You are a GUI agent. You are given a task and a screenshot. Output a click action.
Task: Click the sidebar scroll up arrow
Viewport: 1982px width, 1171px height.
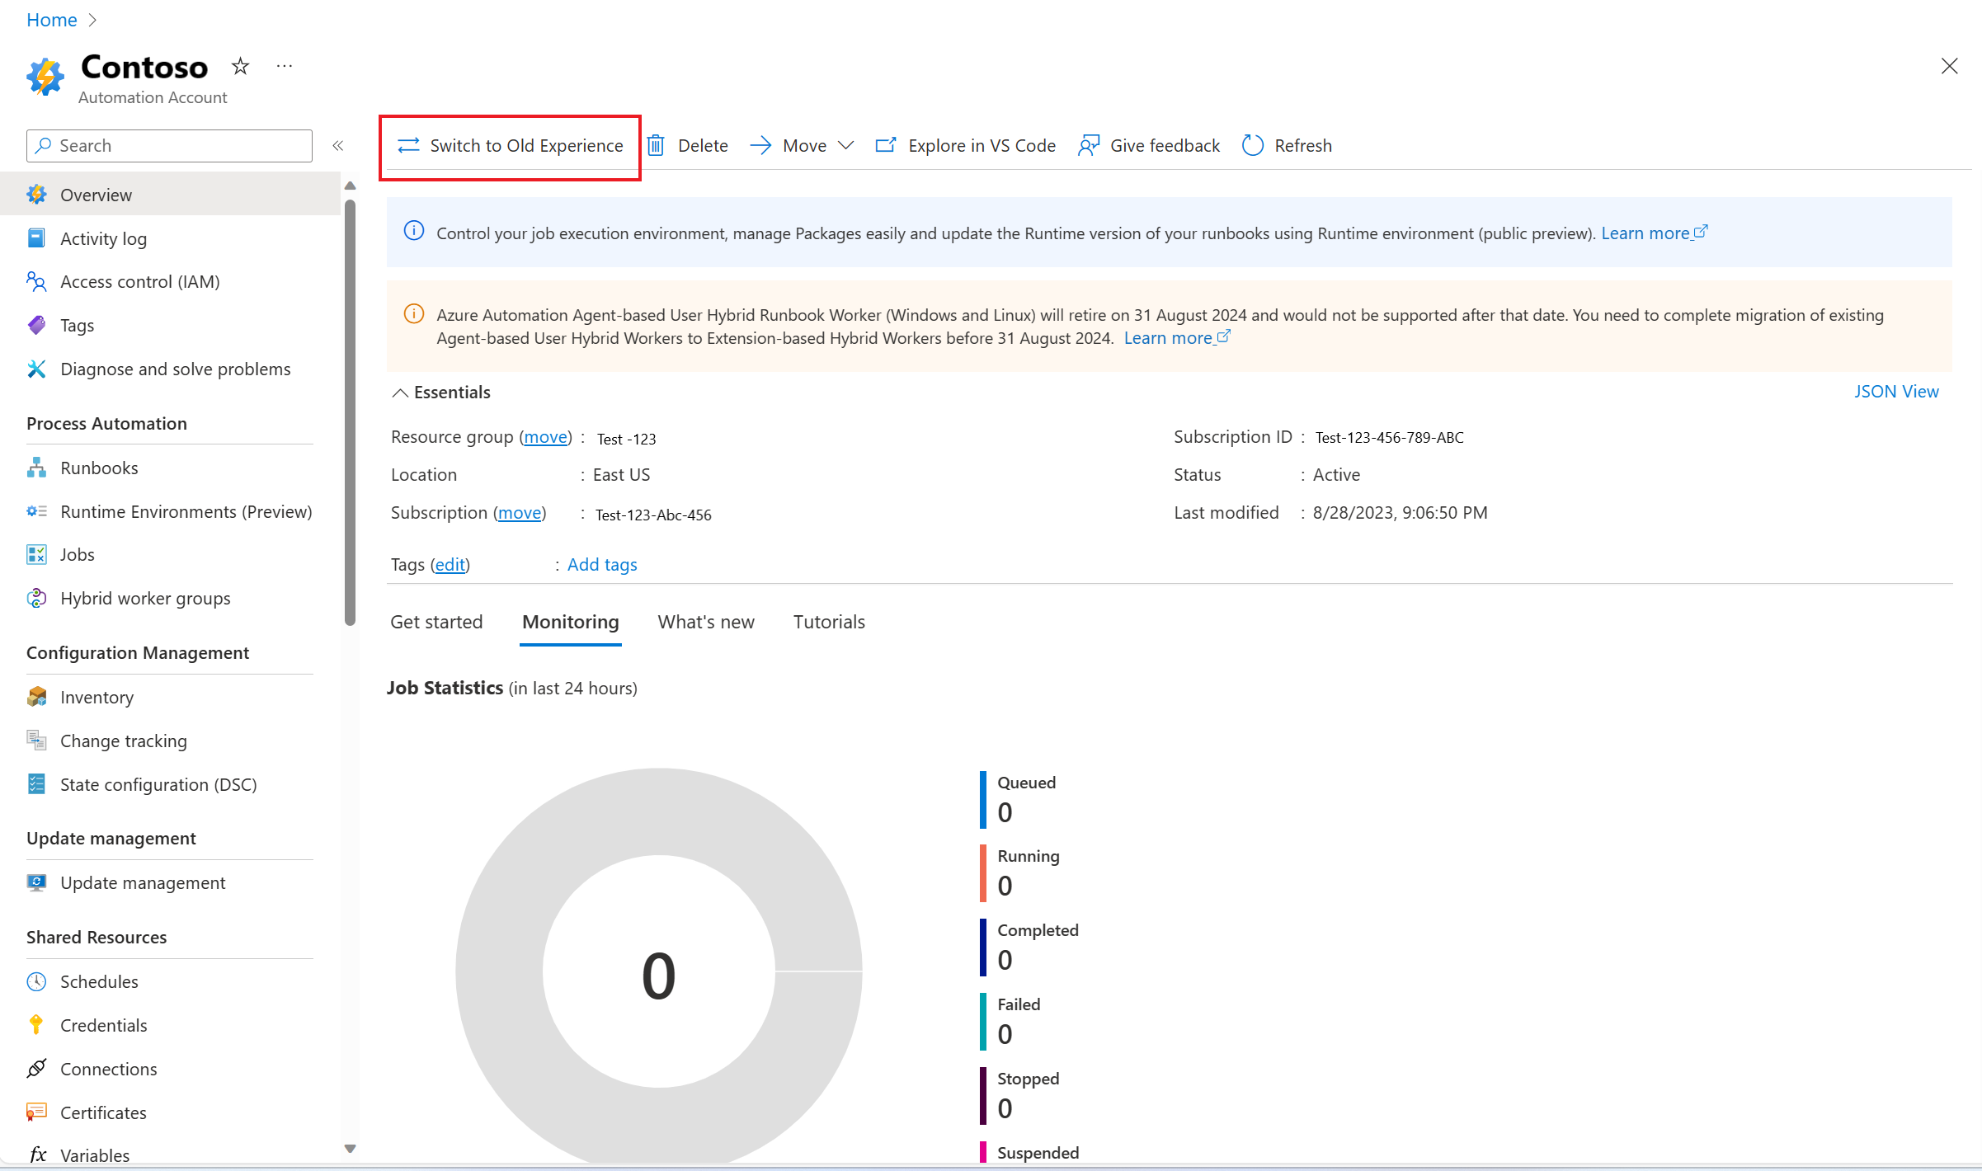(x=350, y=186)
